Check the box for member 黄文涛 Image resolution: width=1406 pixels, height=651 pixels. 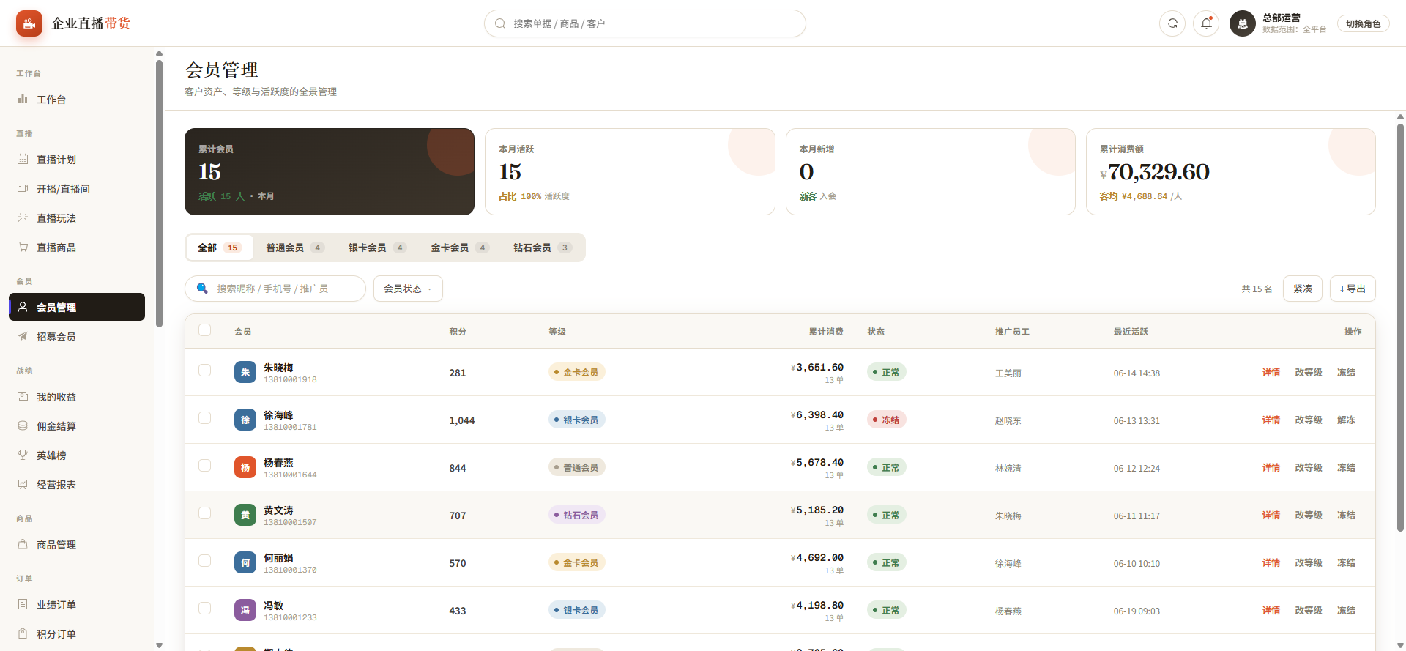[x=205, y=513]
